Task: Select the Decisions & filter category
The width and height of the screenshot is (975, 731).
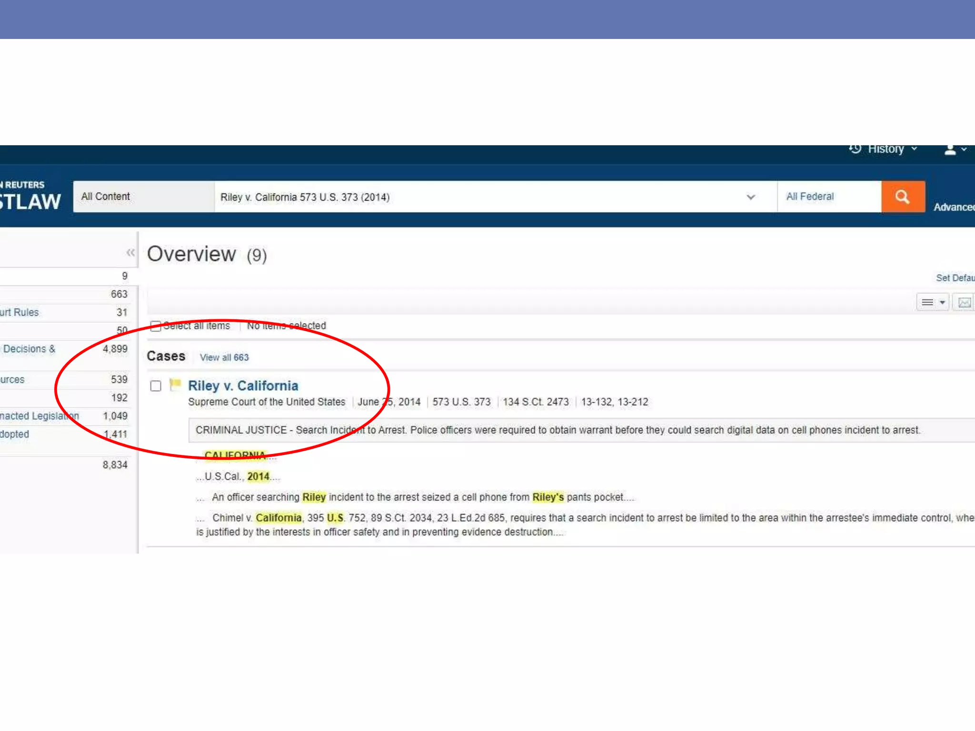Action: click(x=29, y=349)
